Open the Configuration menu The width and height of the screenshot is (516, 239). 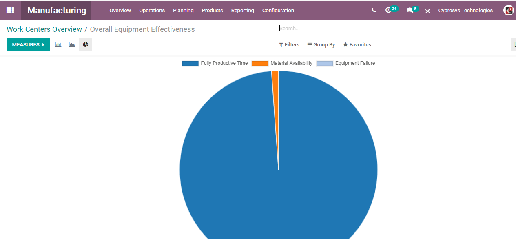coord(278,11)
